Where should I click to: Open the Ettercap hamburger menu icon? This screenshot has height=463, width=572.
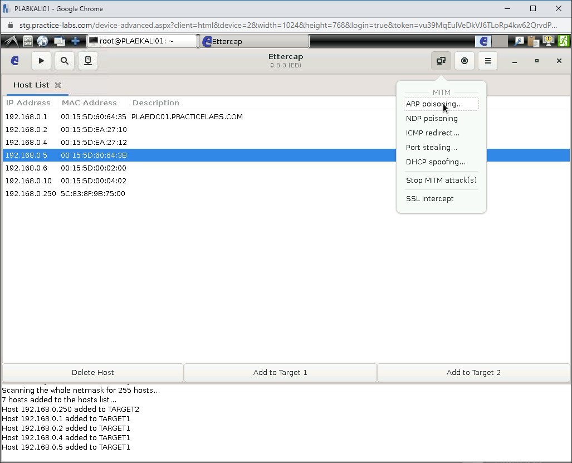point(487,61)
